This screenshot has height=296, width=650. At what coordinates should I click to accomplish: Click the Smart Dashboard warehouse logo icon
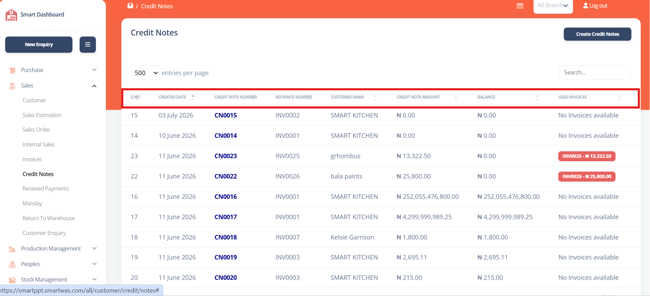tap(11, 15)
